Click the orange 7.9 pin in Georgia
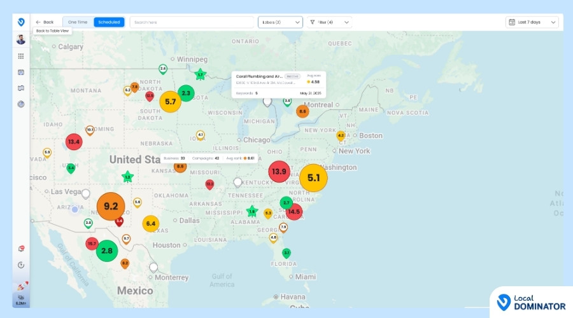 point(283,228)
